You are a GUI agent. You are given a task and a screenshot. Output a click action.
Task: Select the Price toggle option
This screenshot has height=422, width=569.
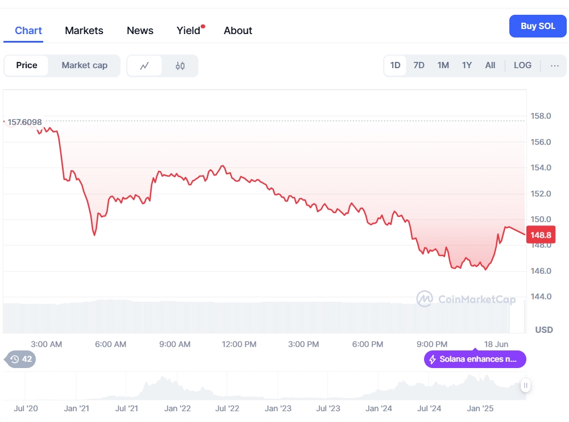(x=27, y=65)
